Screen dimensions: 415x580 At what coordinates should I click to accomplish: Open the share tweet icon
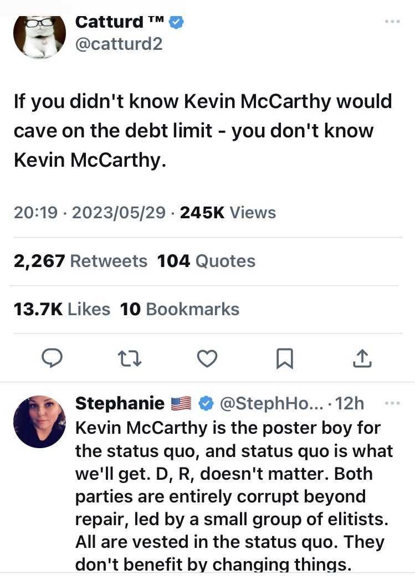362,359
